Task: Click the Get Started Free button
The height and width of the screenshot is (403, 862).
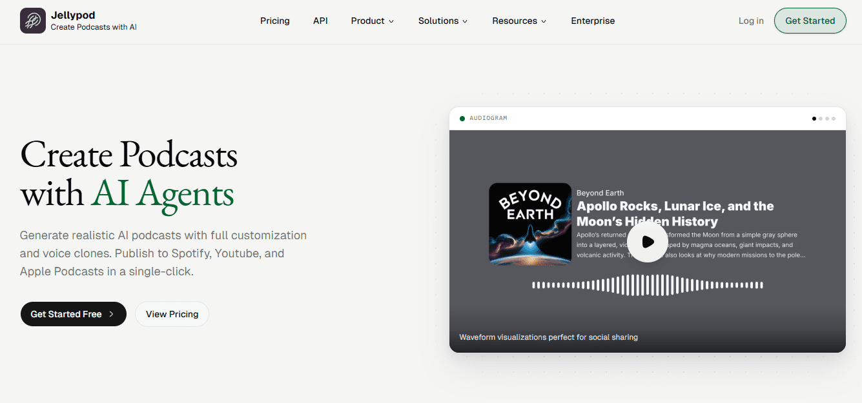Action: (73, 314)
